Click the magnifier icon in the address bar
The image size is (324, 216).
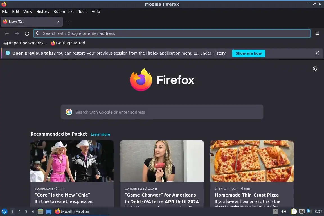(38, 33)
